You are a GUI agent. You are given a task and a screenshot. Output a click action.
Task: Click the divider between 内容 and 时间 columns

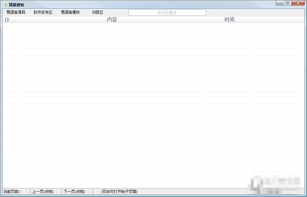206,19
